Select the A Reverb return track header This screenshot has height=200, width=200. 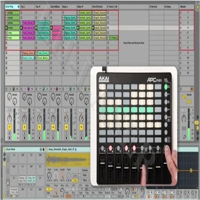156,7
